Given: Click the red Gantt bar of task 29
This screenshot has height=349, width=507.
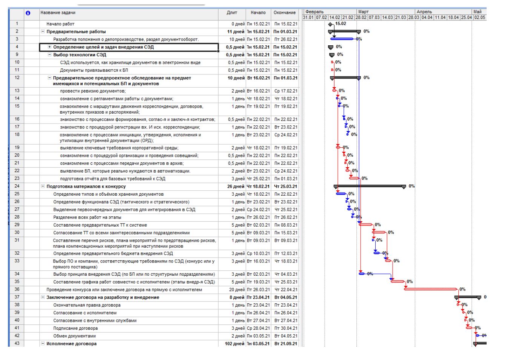Looking at the screenshot, I should pos(366,224).
